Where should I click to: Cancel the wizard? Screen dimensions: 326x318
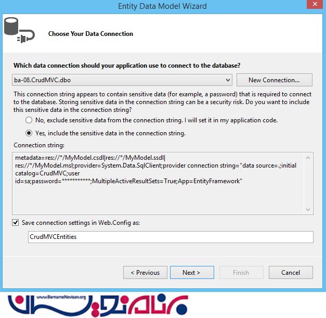291,272
